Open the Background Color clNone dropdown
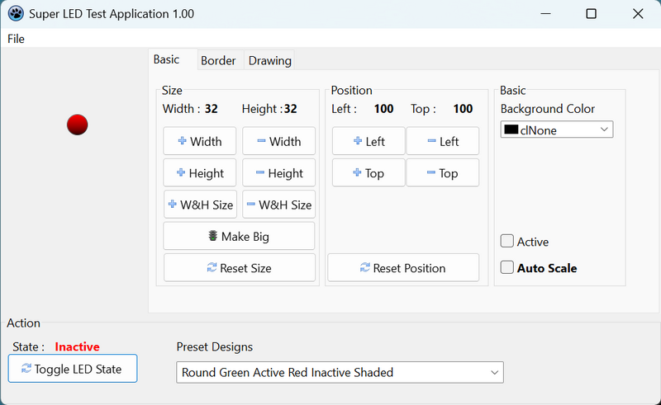Viewport: 661px width, 405px height. [556, 130]
